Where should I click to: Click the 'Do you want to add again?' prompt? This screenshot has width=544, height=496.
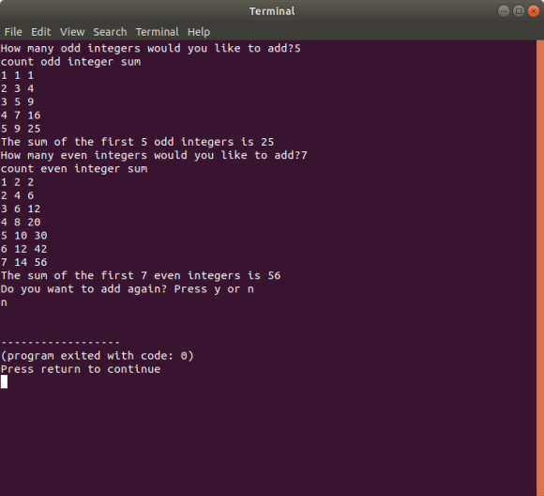(x=128, y=289)
